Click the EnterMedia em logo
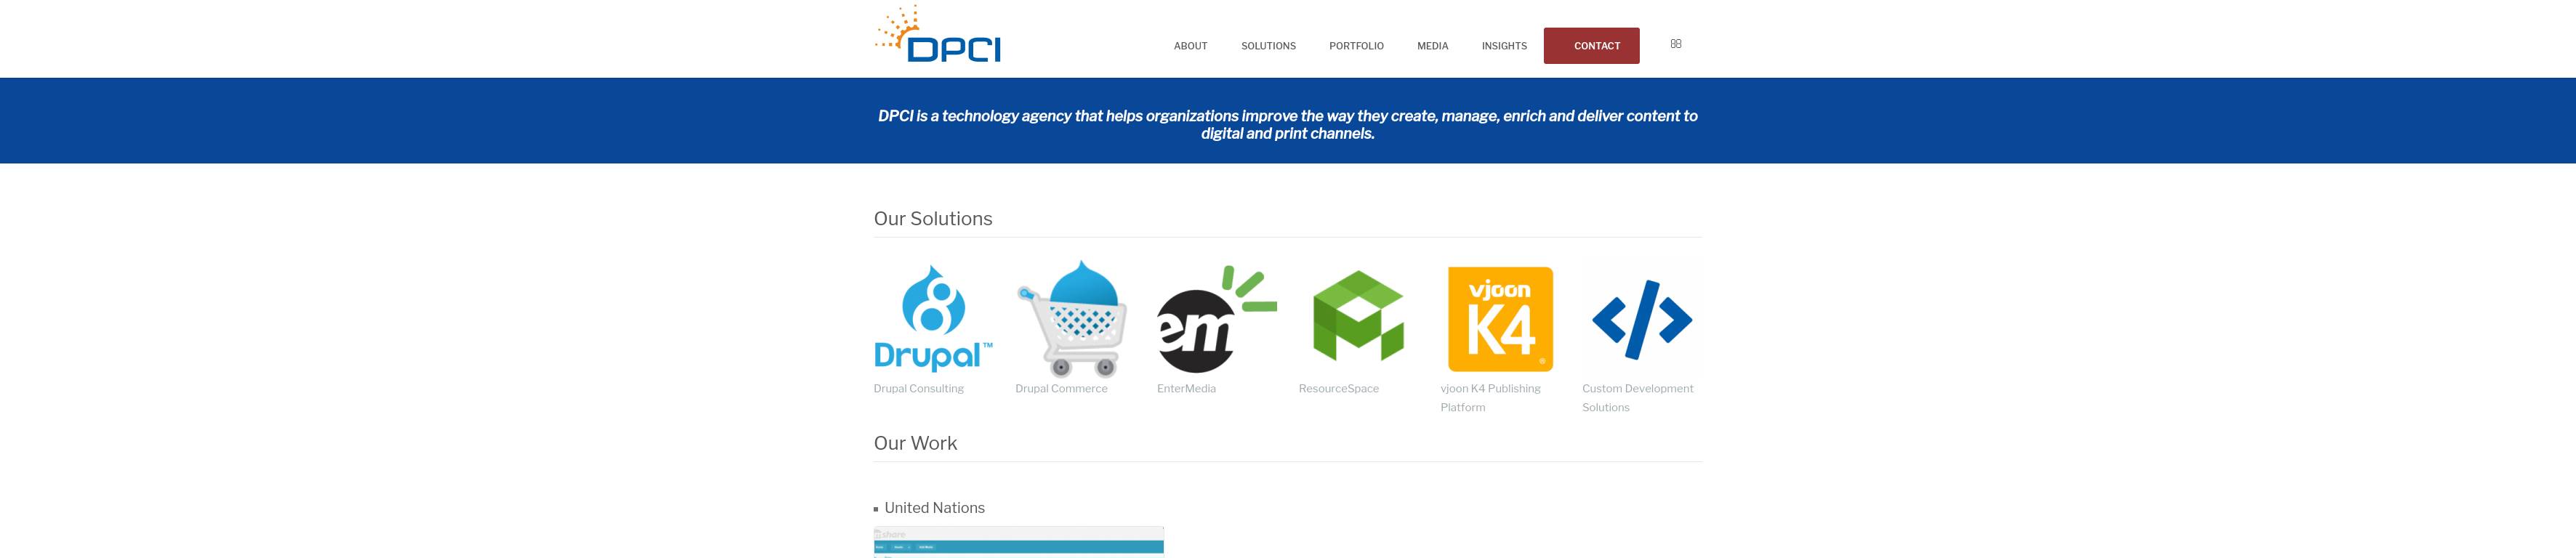The width and height of the screenshot is (2576, 558). (x=1216, y=319)
